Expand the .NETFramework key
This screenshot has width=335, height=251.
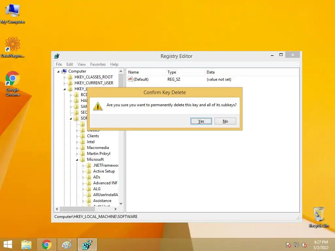pos(83,166)
